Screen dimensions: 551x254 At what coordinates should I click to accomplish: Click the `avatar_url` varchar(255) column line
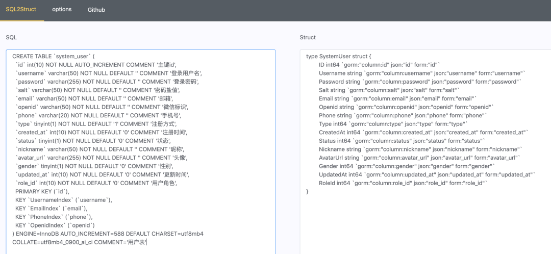click(102, 158)
